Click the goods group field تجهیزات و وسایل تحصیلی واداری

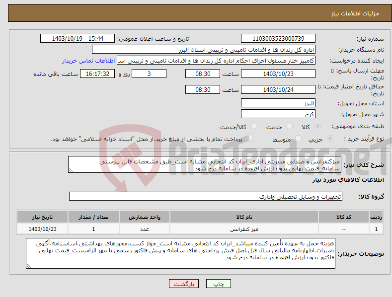point(206,197)
